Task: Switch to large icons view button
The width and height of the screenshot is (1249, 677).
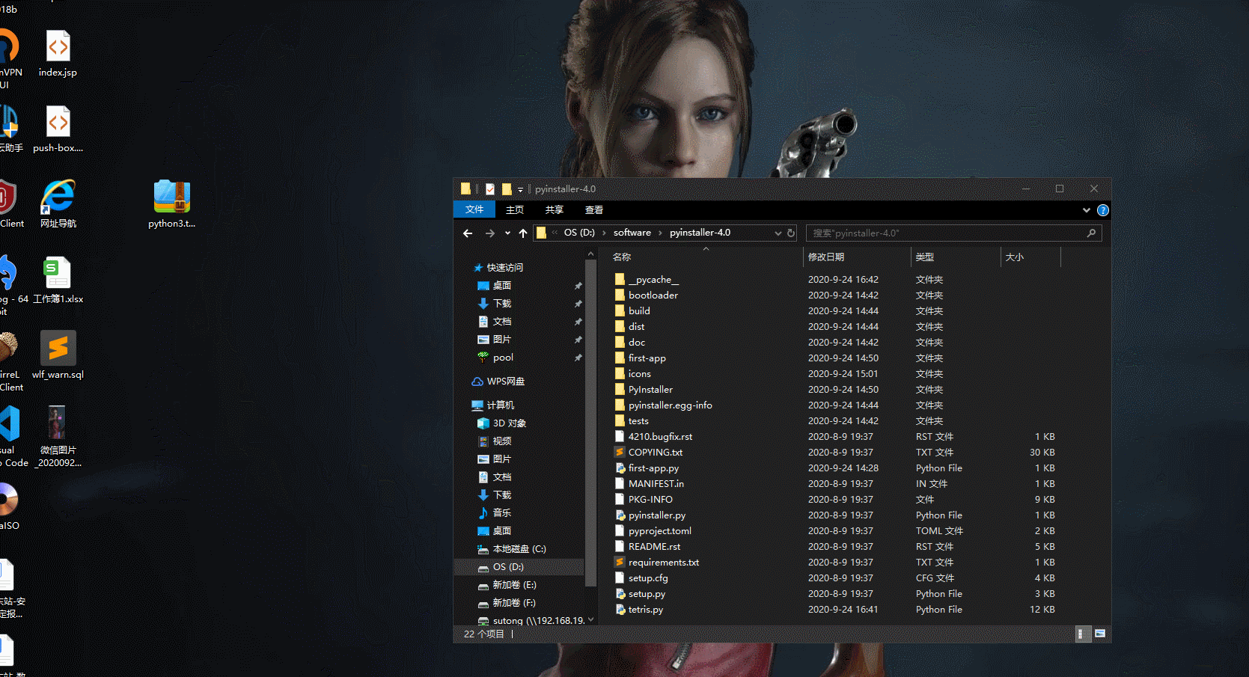Action: tap(1100, 634)
